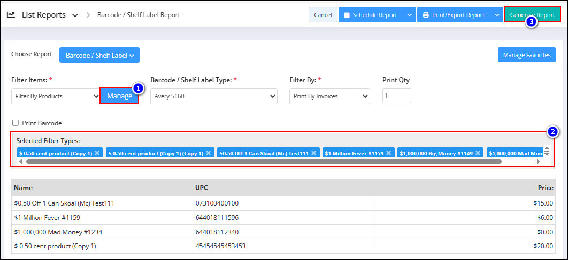The image size is (568, 260).
Task: Remove '$0.50 Off 1 Can Skoal (Mc) Test111' tag
Action: pos(314,153)
